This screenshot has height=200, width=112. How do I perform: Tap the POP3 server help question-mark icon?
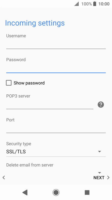click(101, 105)
